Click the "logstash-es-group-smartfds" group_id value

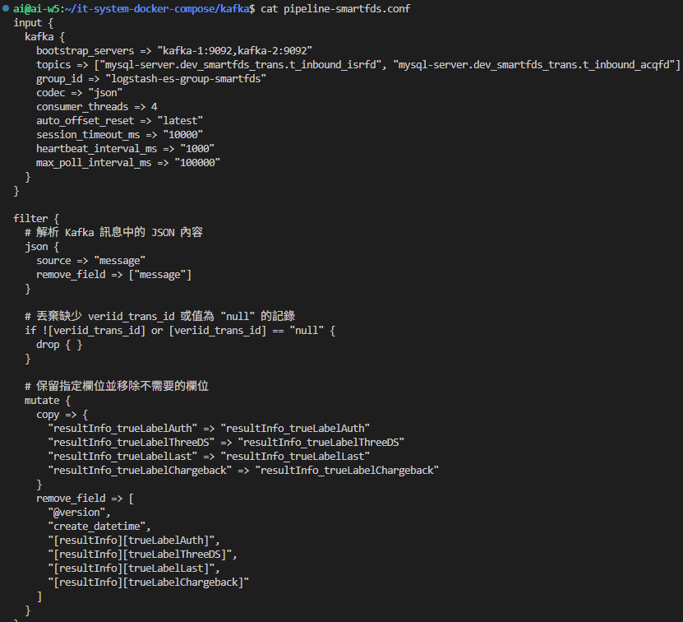point(185,79)
